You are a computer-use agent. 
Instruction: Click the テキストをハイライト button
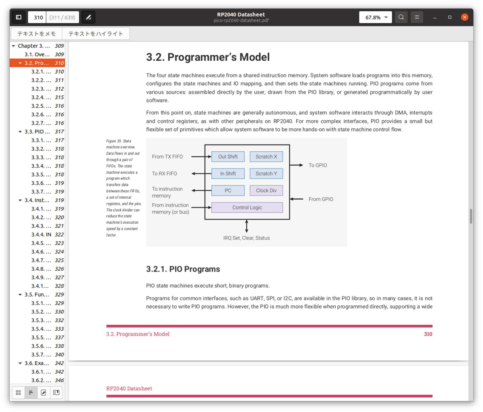(96, 34)
